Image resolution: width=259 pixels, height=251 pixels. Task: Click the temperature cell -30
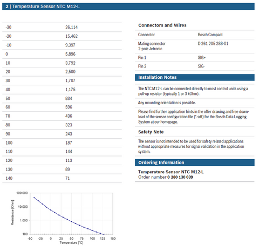coord(9,28)
